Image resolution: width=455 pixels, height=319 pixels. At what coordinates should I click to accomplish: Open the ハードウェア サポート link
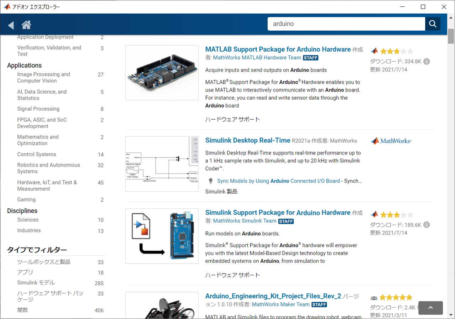pos(232,119)
